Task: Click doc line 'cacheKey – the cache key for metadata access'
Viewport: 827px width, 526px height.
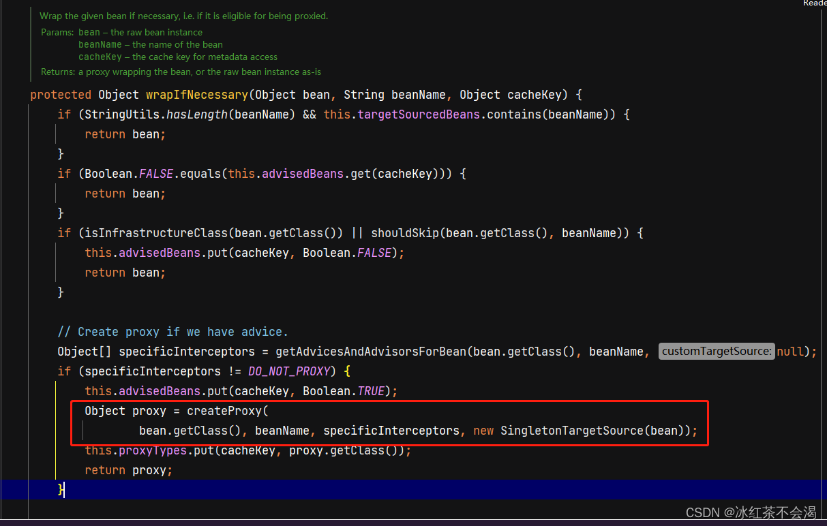Action: pos(178,57)
